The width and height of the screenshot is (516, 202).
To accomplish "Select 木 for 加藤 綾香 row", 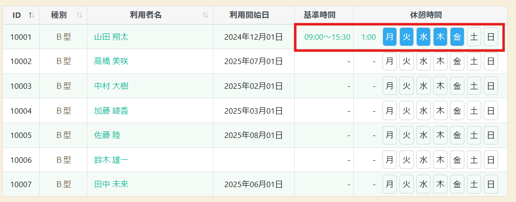I will pos(440,111).
